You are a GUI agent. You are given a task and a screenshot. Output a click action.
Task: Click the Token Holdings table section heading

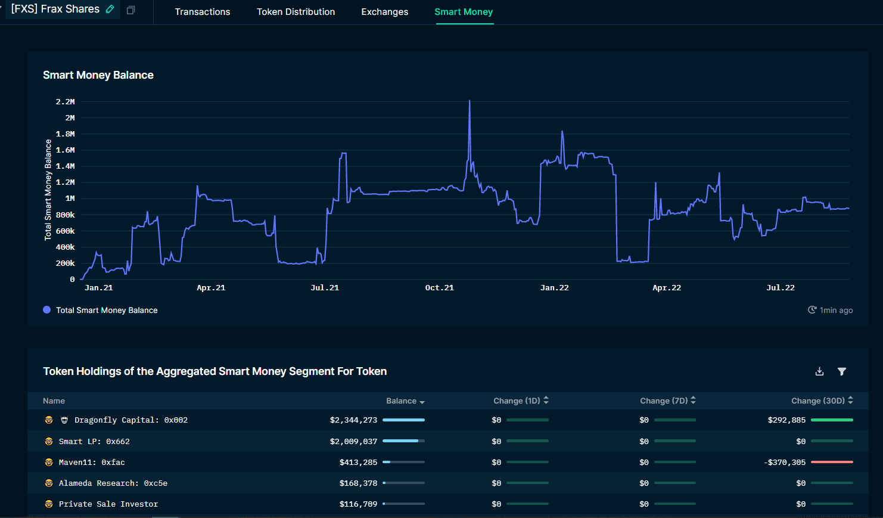[215, 371]
